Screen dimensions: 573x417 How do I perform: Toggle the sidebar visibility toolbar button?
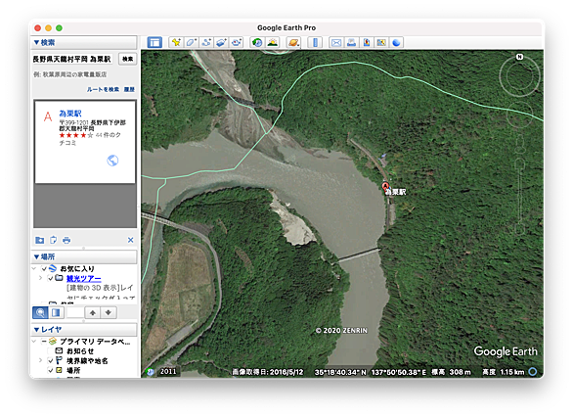coord(154,42)
